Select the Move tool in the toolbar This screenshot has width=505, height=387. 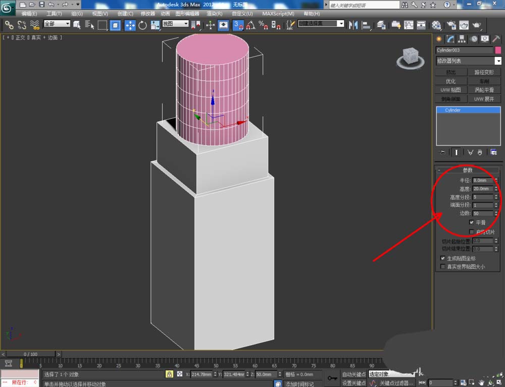point(130,25)
